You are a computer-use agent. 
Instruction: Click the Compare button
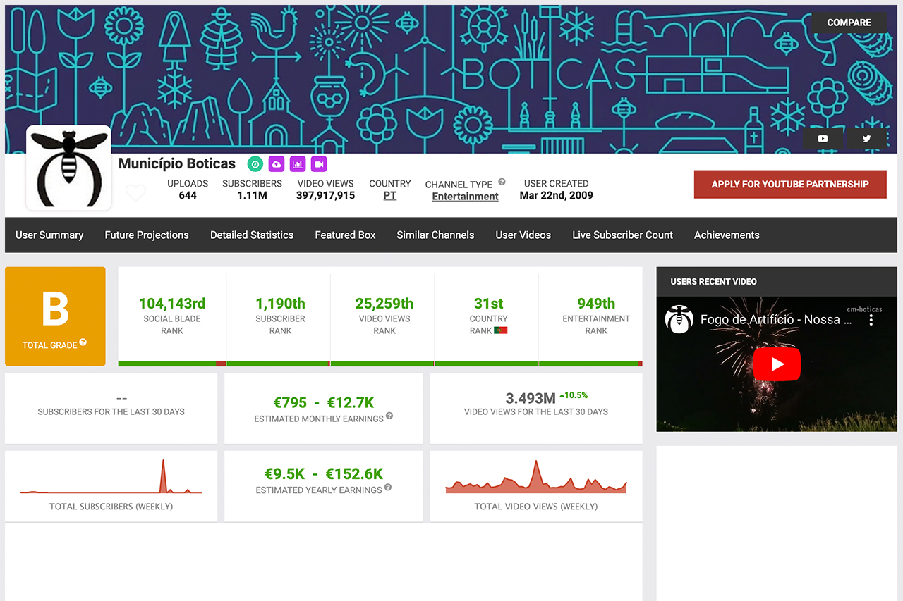(x=849, y=23)
